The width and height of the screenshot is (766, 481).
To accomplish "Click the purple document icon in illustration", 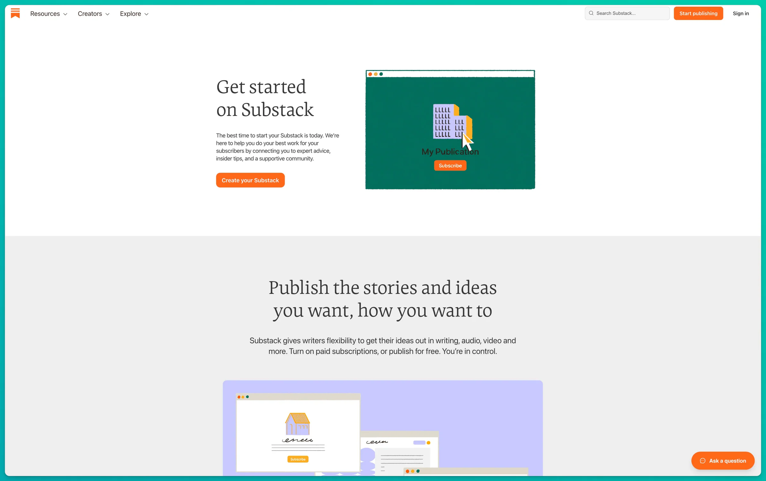I will point(452,121).
